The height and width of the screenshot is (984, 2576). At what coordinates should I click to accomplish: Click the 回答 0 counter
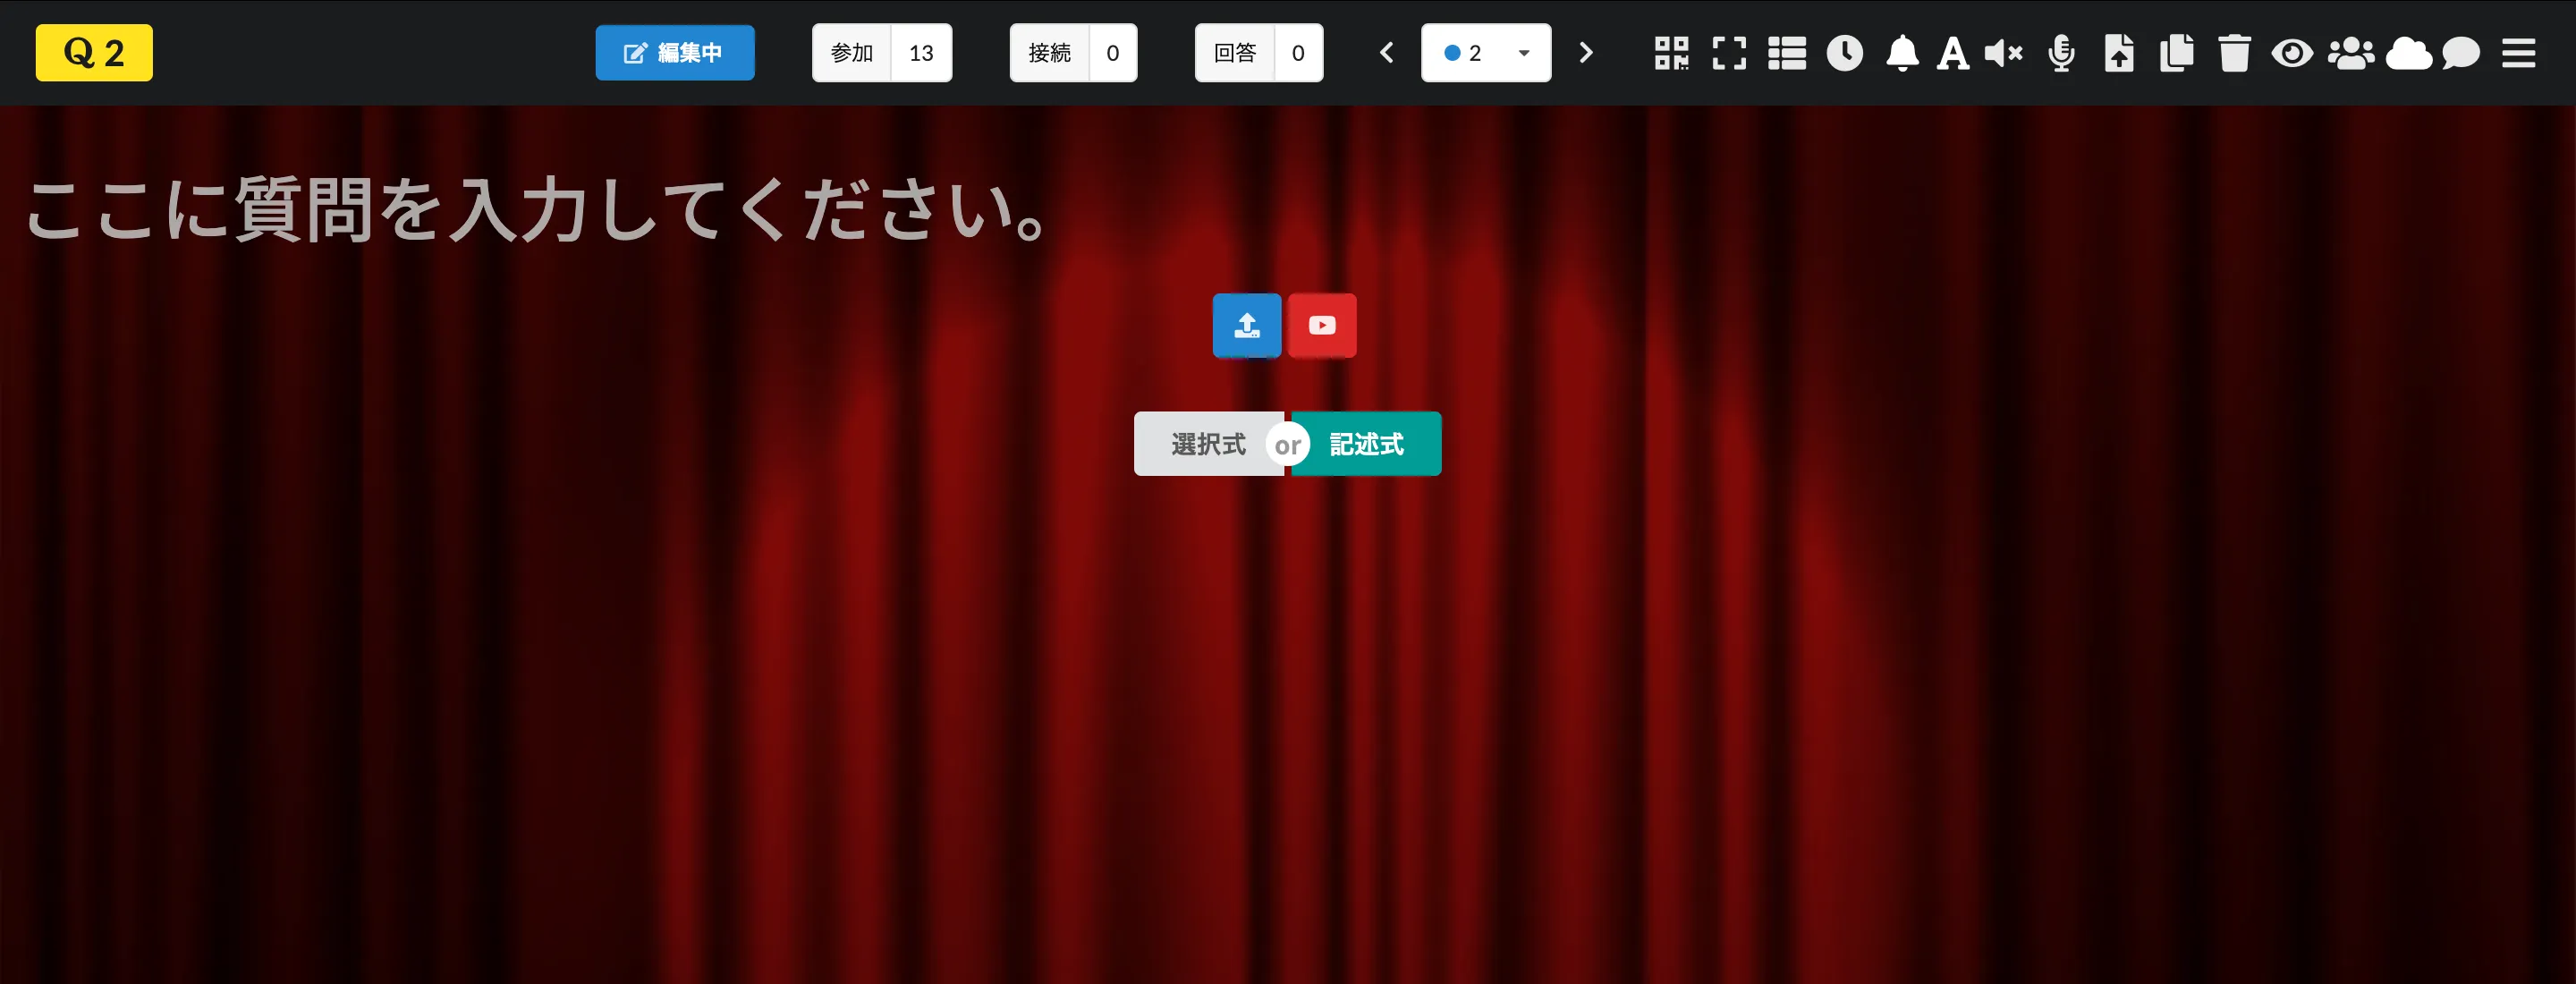point(1259,53)
